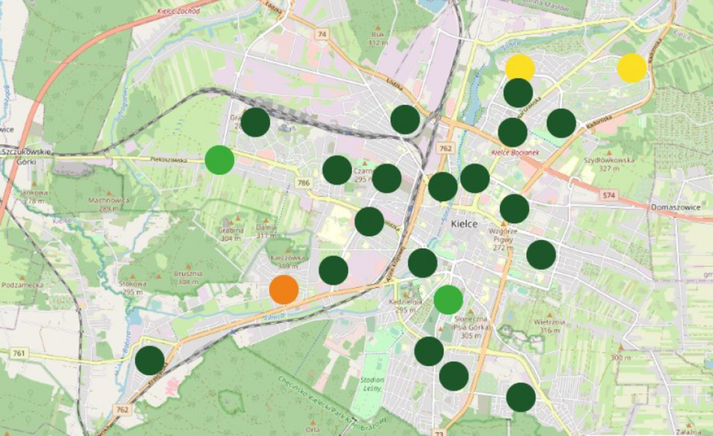The image size is (713, 436).
Task: Click the southernmost dark green marker on map
Action: (521, 397)
